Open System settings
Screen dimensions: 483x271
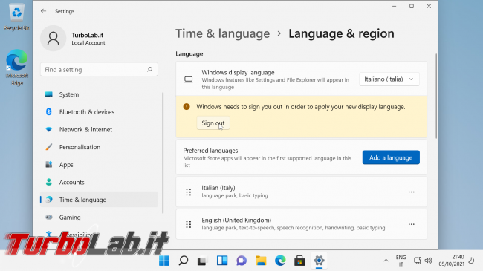99,94
